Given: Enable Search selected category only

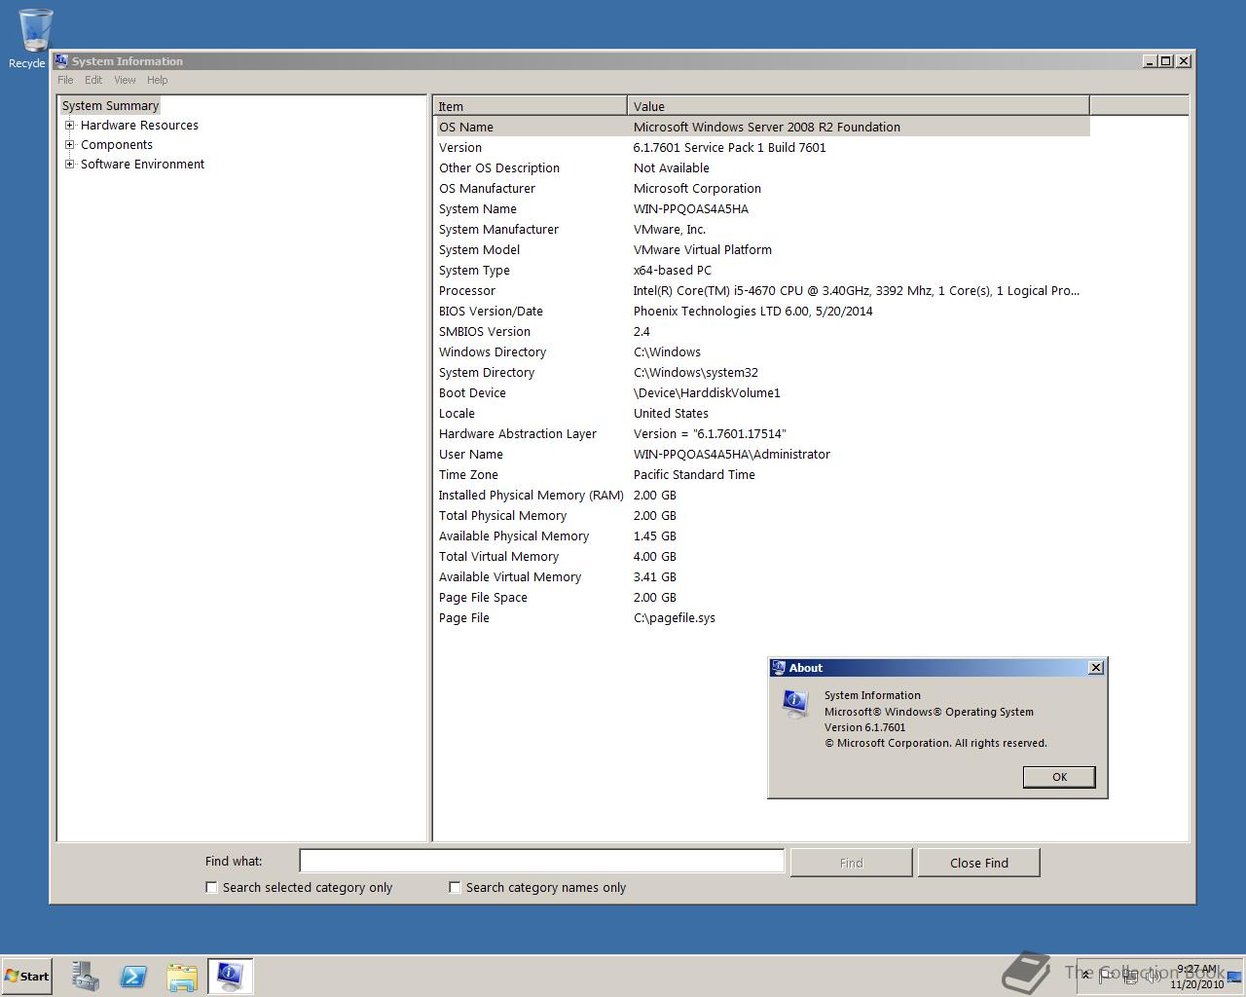Looking at the screenshot, I should coord(211,887).
